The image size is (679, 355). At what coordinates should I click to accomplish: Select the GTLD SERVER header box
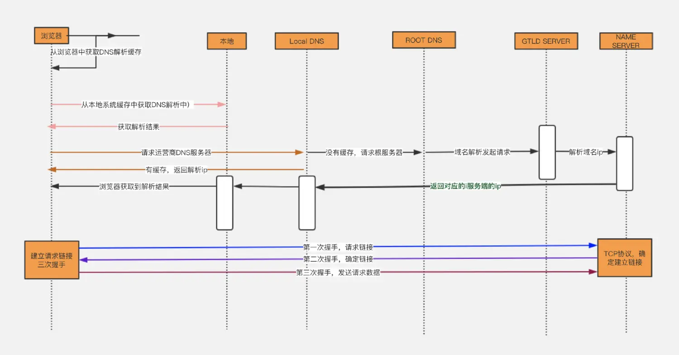tap(546, 41)
